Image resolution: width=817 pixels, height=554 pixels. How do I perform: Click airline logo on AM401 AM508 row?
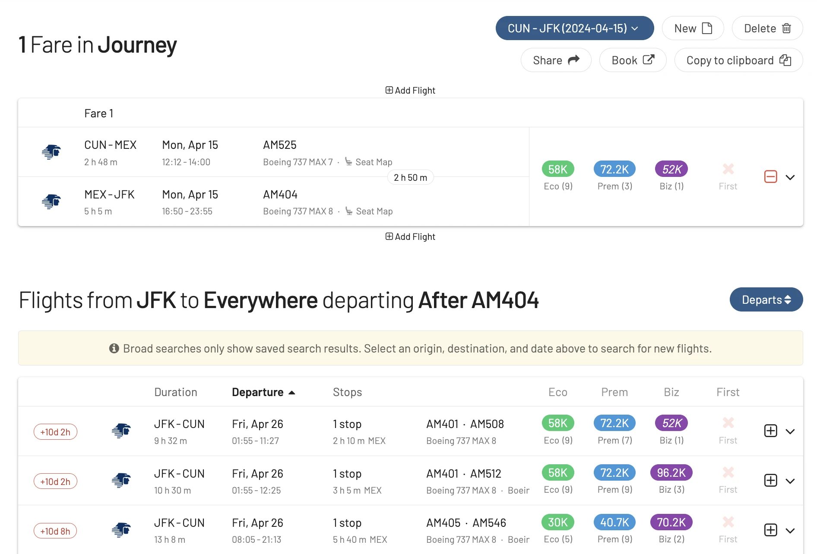[121, 431]
